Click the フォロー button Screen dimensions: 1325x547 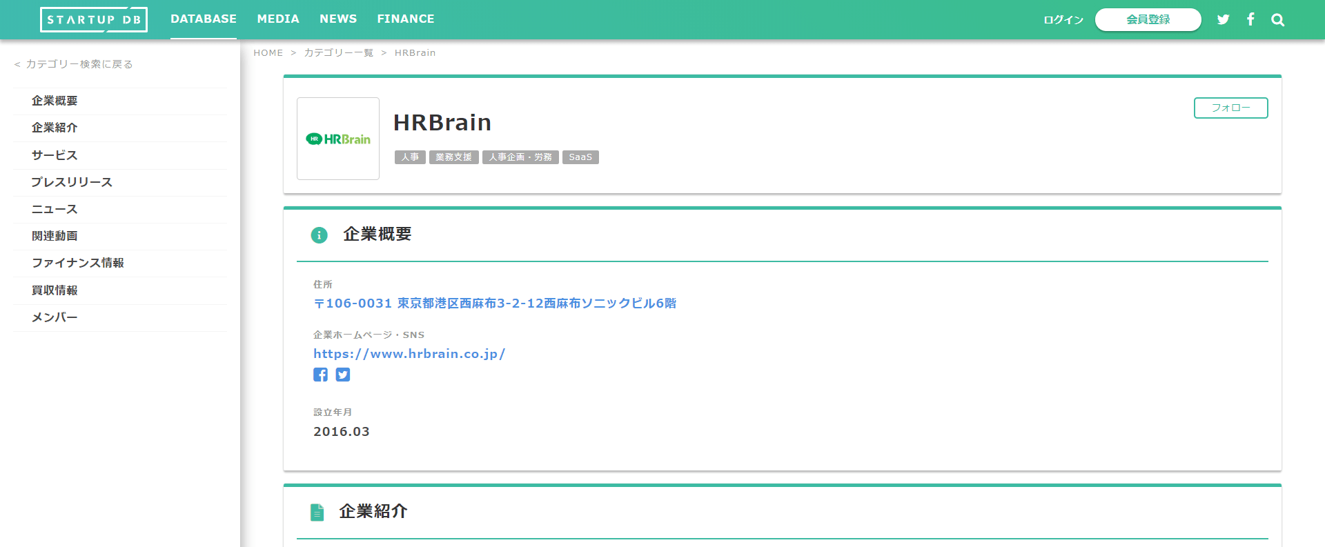pos(1231,108)
